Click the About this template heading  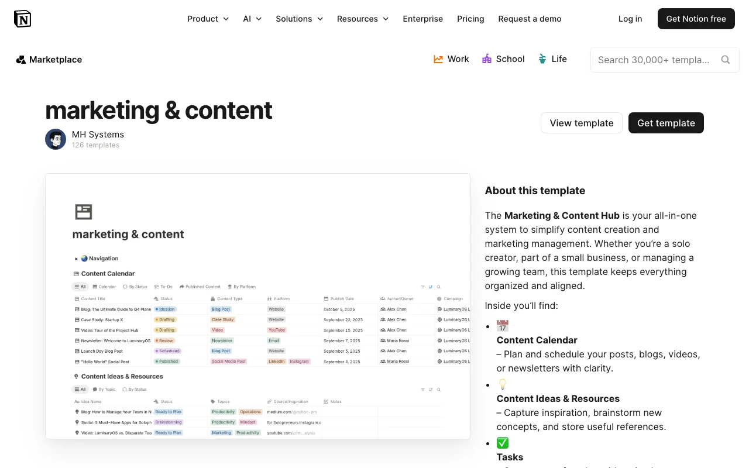535,191
